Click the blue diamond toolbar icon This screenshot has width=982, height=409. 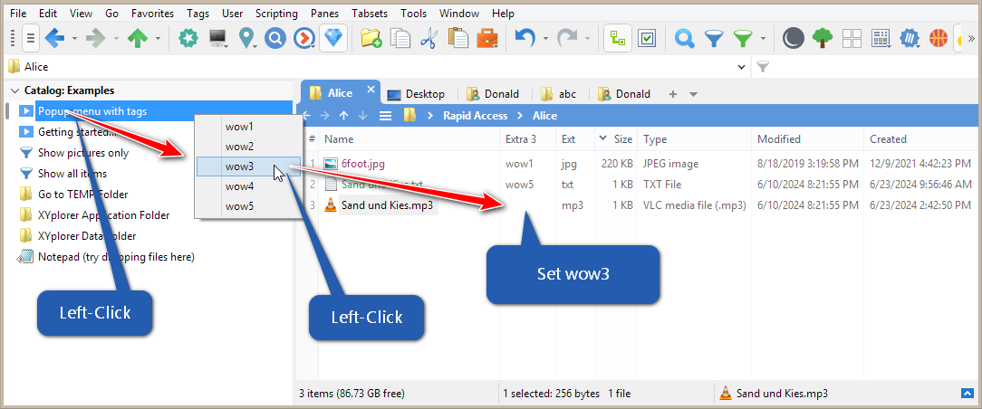333,39
